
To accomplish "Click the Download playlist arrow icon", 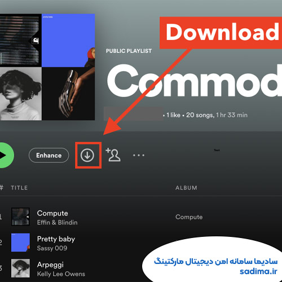I will click(x=87, y=155).
